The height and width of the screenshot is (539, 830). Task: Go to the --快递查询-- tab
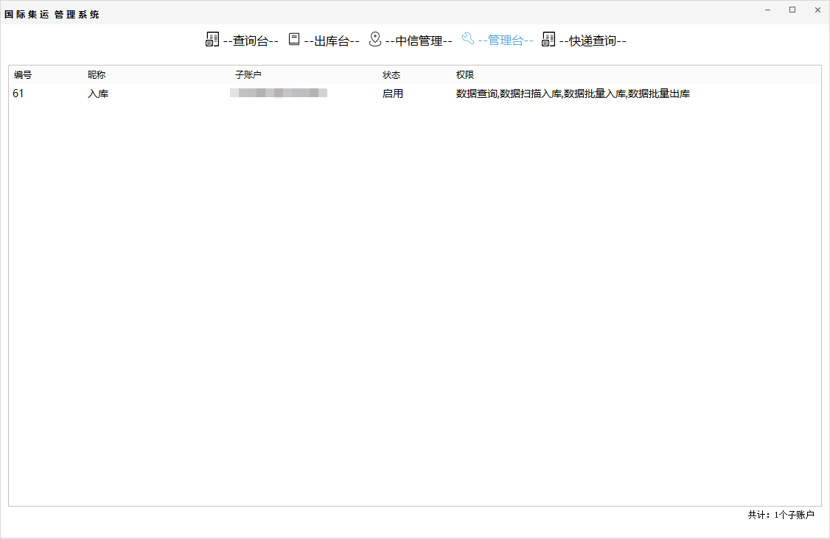click(x=593, y=40)
